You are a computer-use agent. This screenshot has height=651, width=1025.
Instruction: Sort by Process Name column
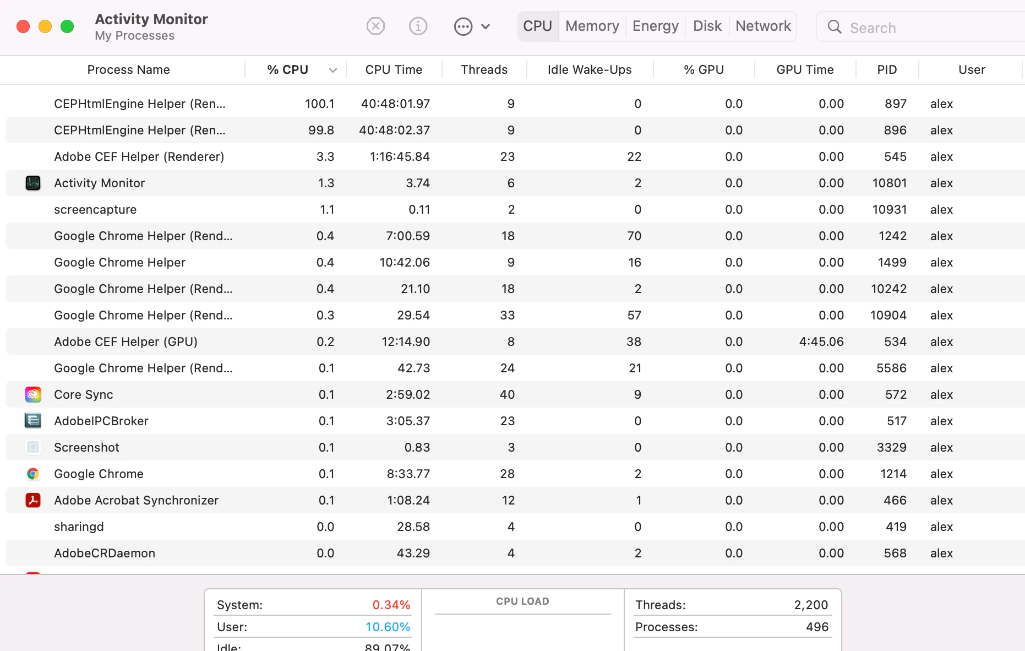[128, 70]
